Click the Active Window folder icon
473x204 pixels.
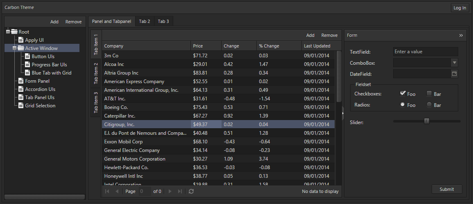pyautogui.click(x=21, y=48)
